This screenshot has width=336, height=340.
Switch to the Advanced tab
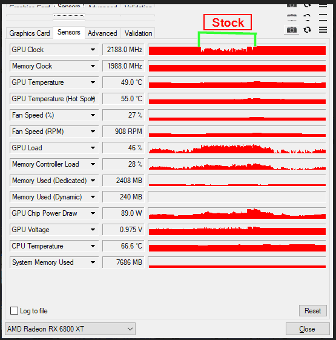click(102, 33)
